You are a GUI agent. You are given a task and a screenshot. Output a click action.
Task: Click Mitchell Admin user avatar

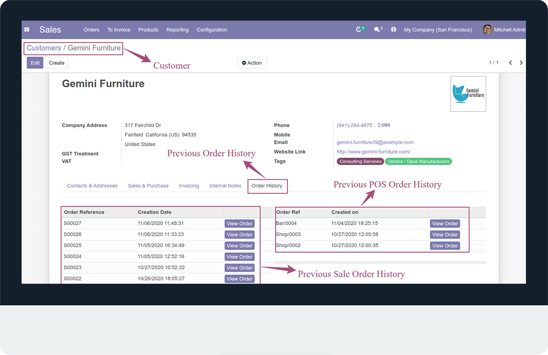coord(487,30)
